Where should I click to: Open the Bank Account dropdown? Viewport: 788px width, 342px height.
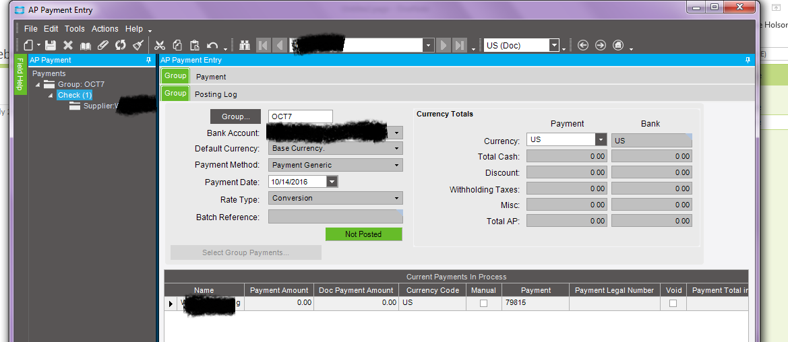396,133
